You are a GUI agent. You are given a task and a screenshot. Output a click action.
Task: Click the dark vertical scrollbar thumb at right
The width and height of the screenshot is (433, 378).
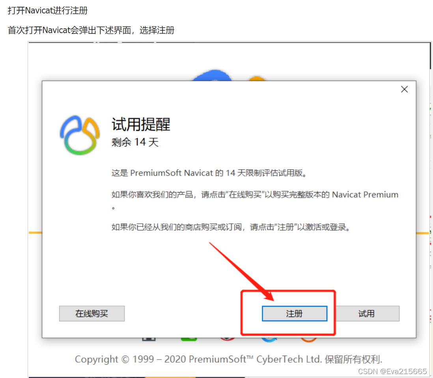click(x=431, y=56)
